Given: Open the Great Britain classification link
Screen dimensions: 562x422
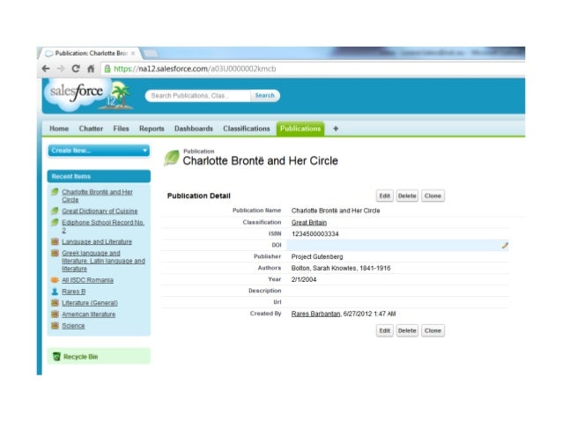Looking at the screenshot, I should pyautogui.click(x=309, y=222).
